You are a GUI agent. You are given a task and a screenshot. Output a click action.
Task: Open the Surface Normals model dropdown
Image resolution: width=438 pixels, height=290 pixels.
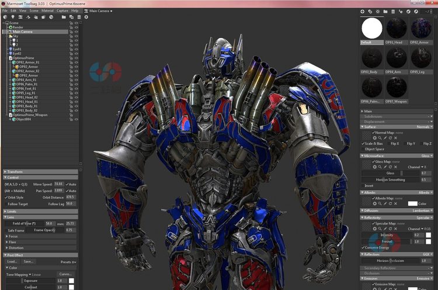[425, 127]
